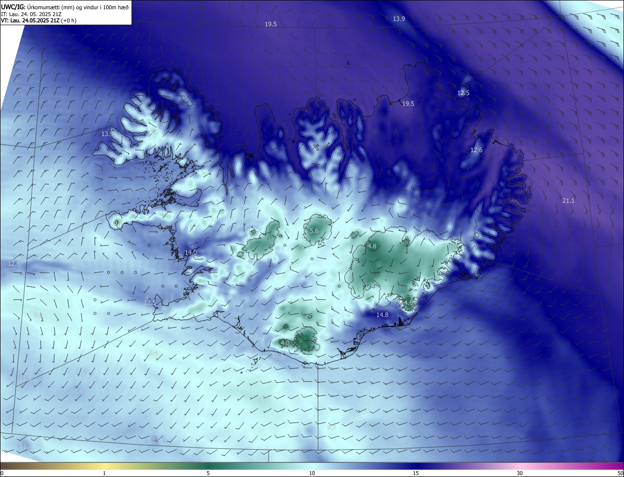The image size is (624, 477).
Task: Click the colour scale tick labelled 15
Action: pyautogui.click(x=416, y=473)
